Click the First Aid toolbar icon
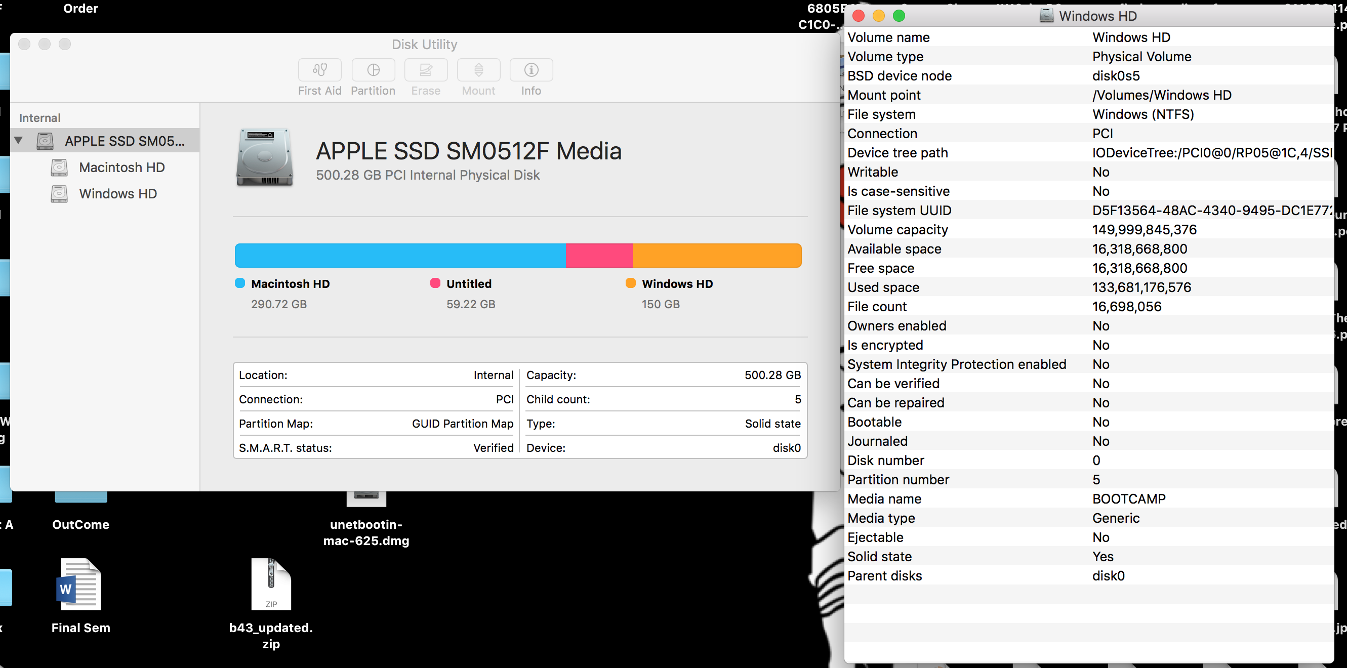Viewport: 1347px width, 668px height. (x=319, y=70)
